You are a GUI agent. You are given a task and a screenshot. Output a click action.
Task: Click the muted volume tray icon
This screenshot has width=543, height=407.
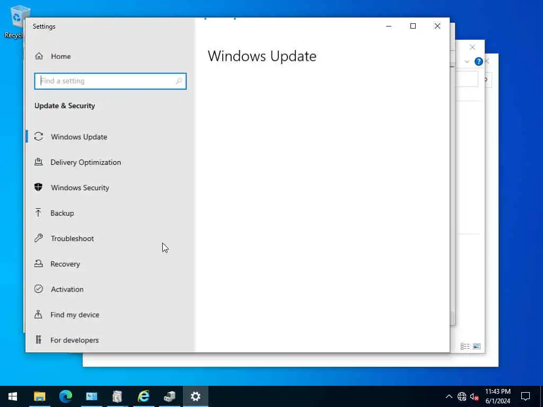(474, 396)
